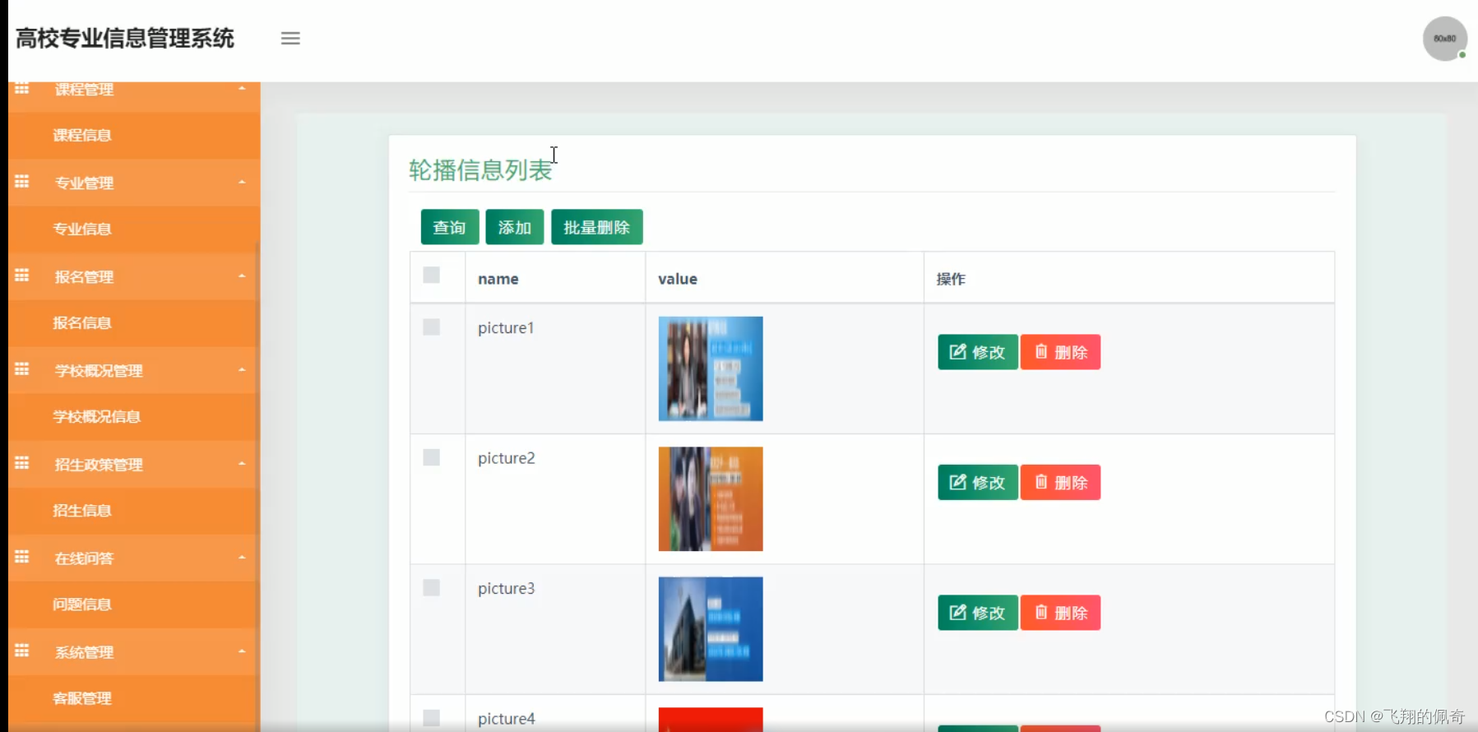Select the 系统管理 sidebar section
The image size is (1478, 732).
[134, 651]
